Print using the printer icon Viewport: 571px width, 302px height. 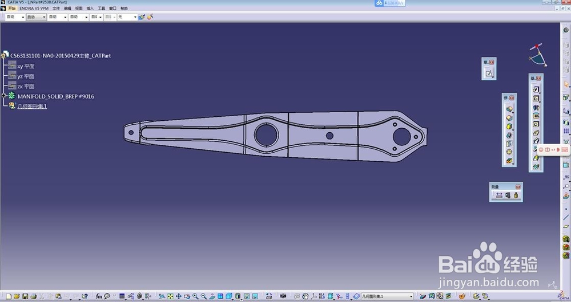pyautogui.click(x=34, y=296)
